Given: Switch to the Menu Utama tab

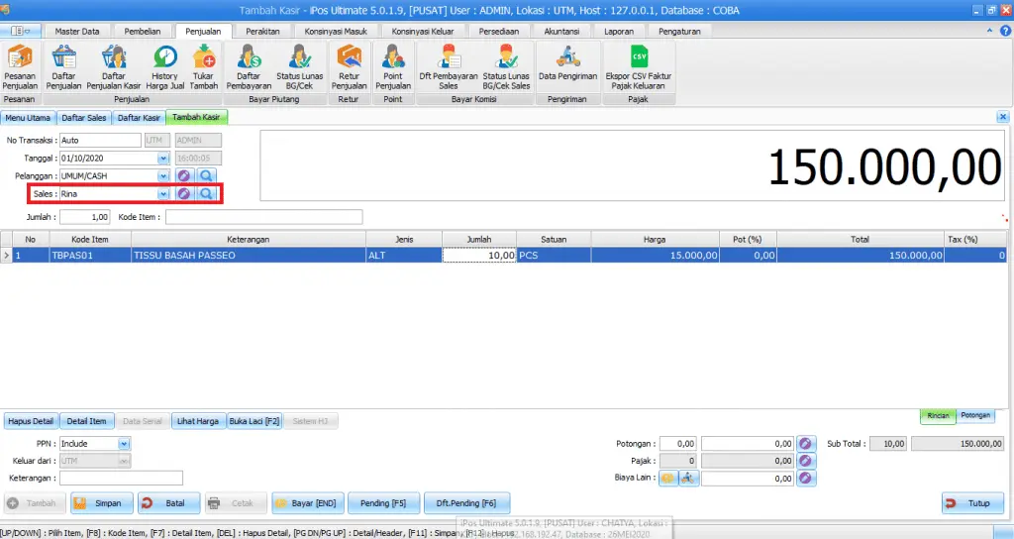Looking at the screenshot, I should tap(28, 118).
